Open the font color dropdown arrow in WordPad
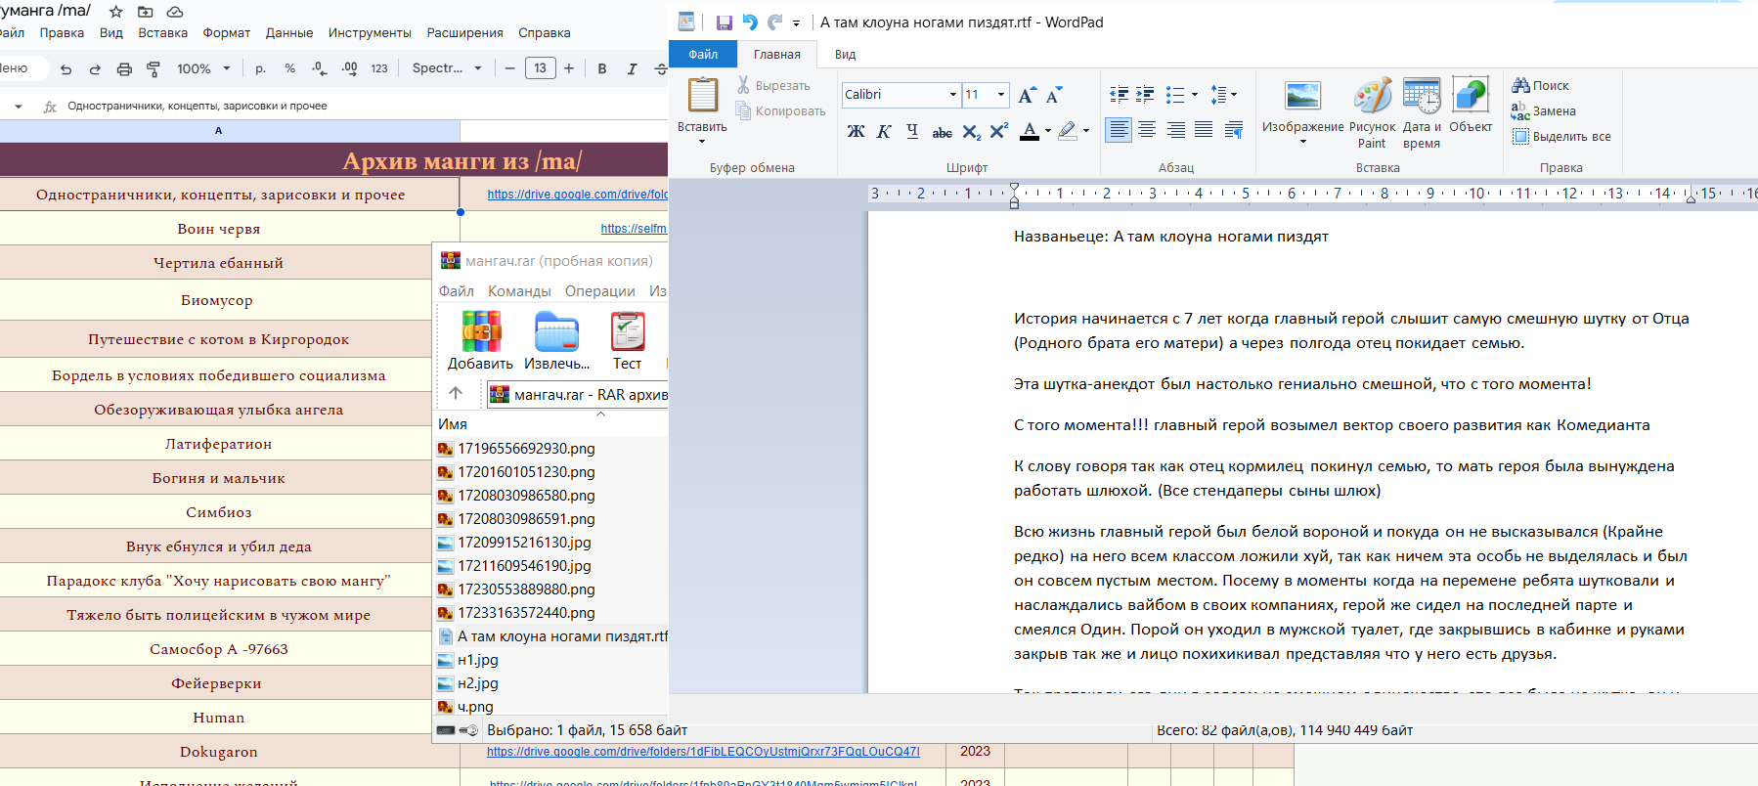The width and height of the screenshot is (1758, 786). [x=1047, y=131]
